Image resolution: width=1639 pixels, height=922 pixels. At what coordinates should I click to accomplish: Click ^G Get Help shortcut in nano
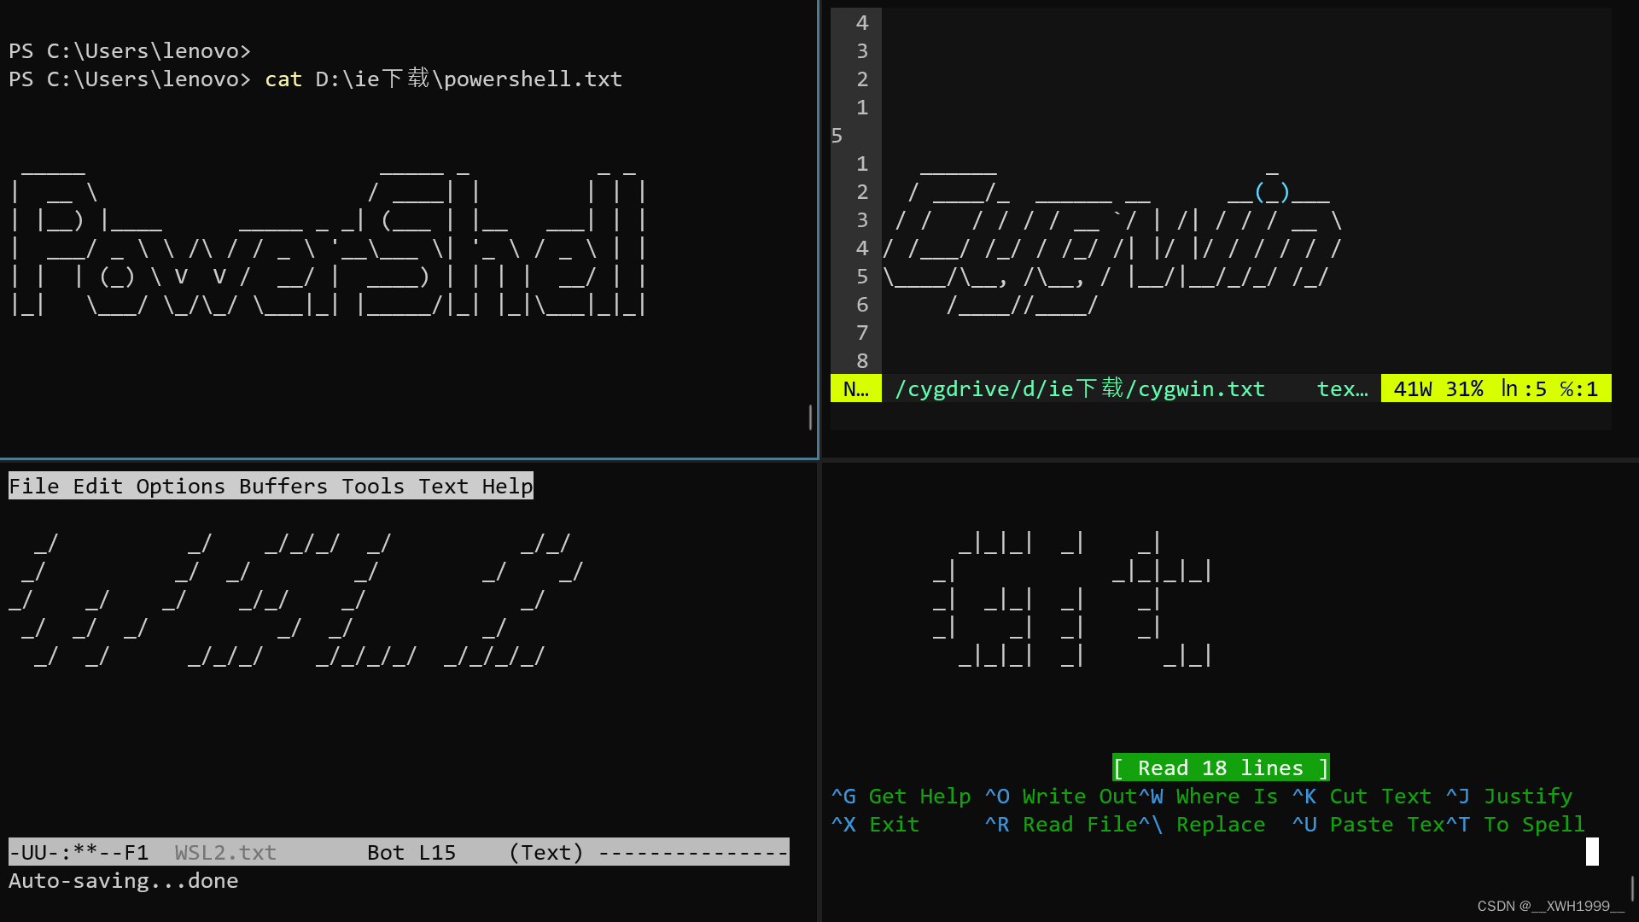coord(901,796)
